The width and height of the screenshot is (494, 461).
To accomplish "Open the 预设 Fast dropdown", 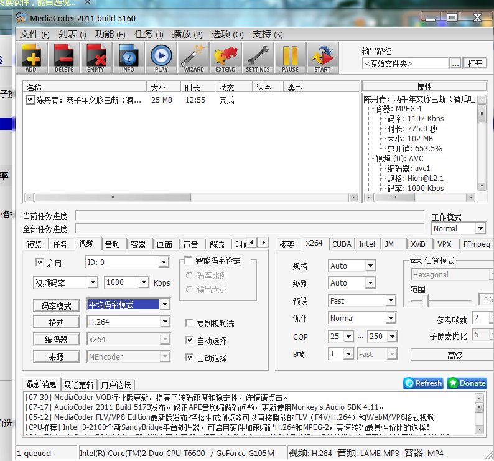I will point(391,300).
